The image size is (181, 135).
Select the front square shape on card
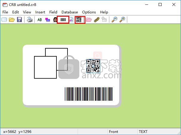[x=45, y=67]
